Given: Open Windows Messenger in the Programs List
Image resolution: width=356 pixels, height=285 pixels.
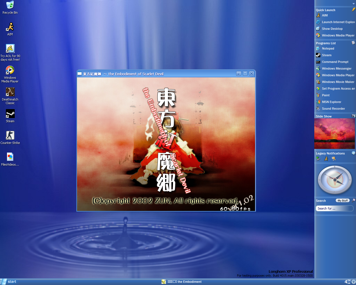Looking at the screenshot, I should pos(334,68).
